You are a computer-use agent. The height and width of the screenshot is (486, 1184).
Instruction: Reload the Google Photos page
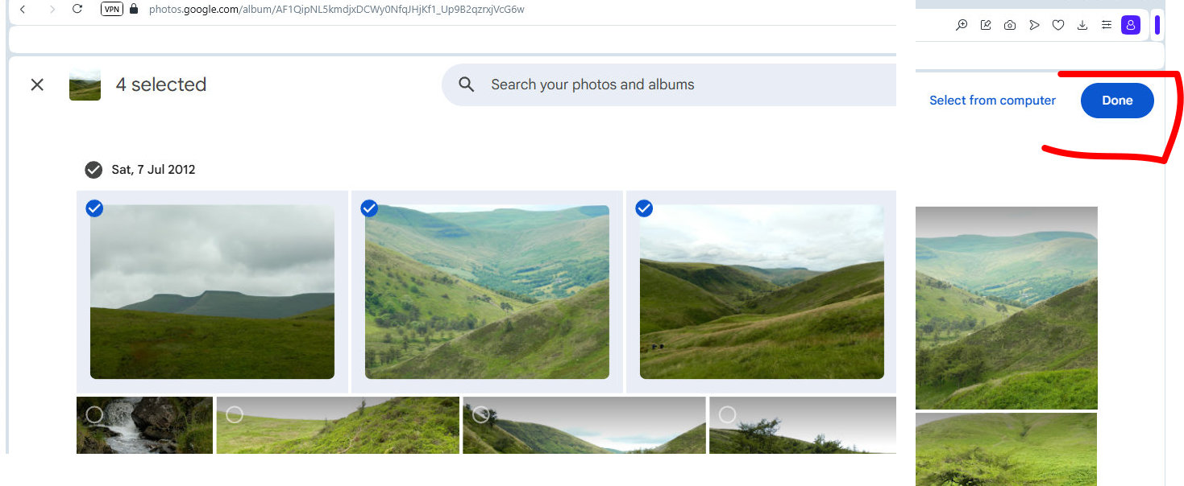pyautogui.click(x=77, y=9)
